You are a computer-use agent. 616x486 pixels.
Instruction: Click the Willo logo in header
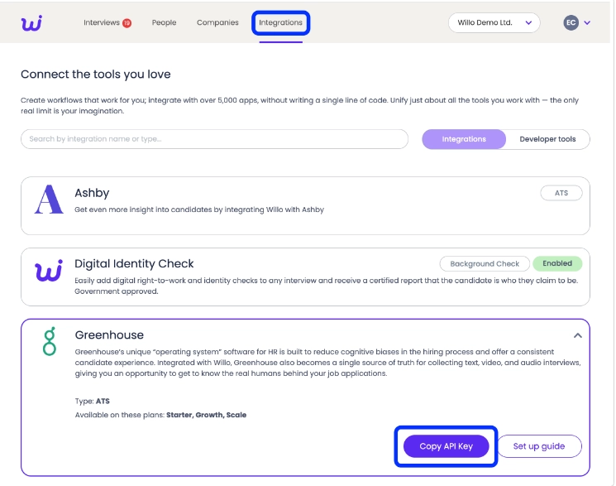pos(31,23)
